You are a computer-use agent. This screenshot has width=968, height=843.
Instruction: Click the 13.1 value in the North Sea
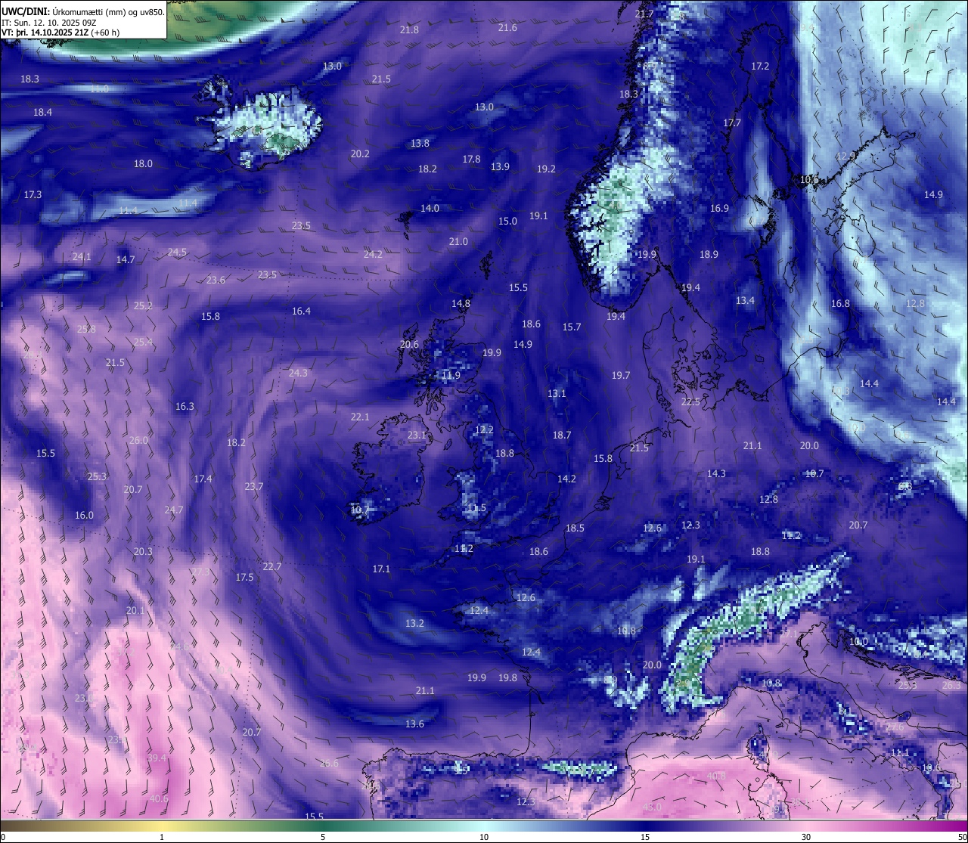pyautogui.click(x=557, y=393)
